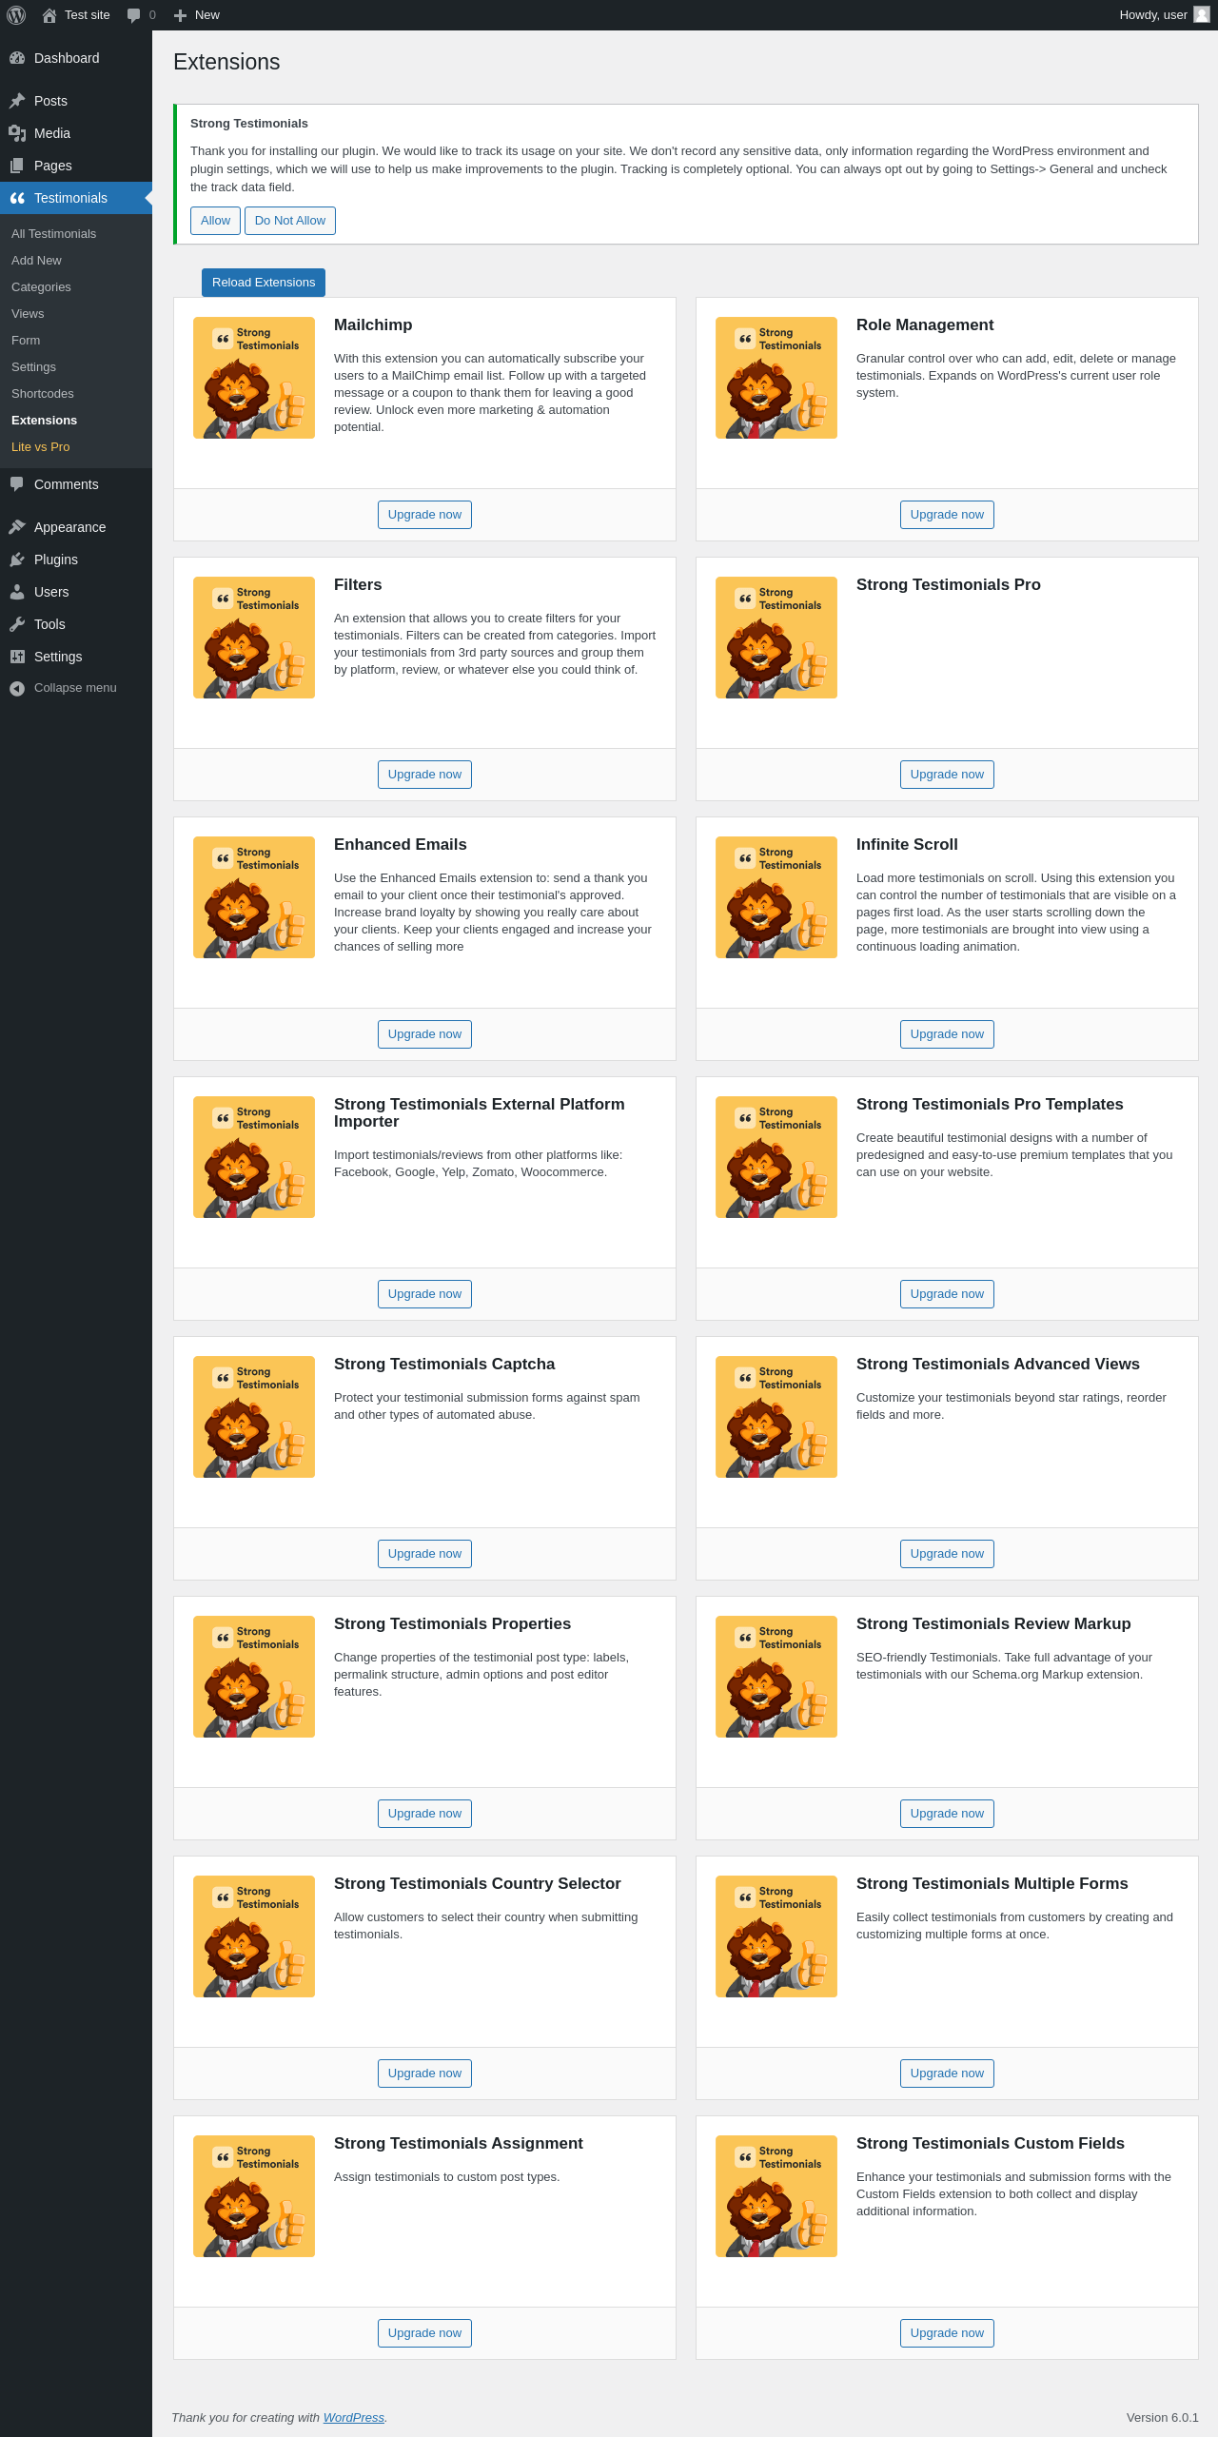The height and width of the screenshot is (2437, 1218).
Task: Click the Dashboard gauge icon
Action: 17,58
